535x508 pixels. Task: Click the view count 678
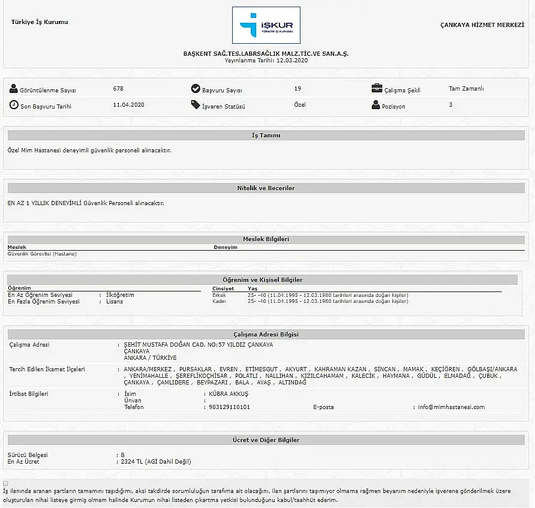coord(118,88)
